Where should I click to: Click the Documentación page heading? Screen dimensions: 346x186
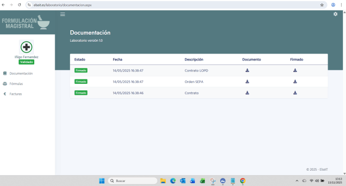click(90, 33)
